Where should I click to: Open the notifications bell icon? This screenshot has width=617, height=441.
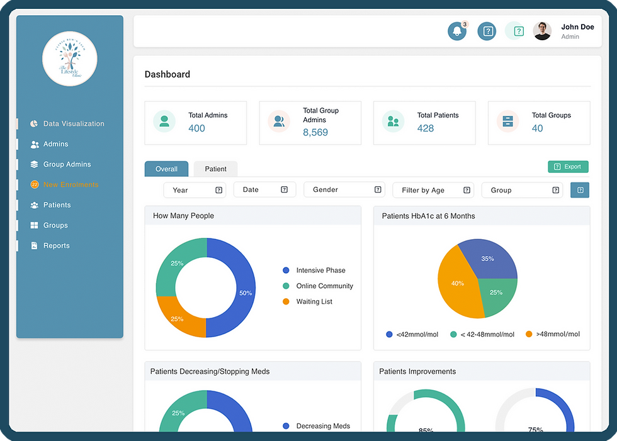coord(457,31)
